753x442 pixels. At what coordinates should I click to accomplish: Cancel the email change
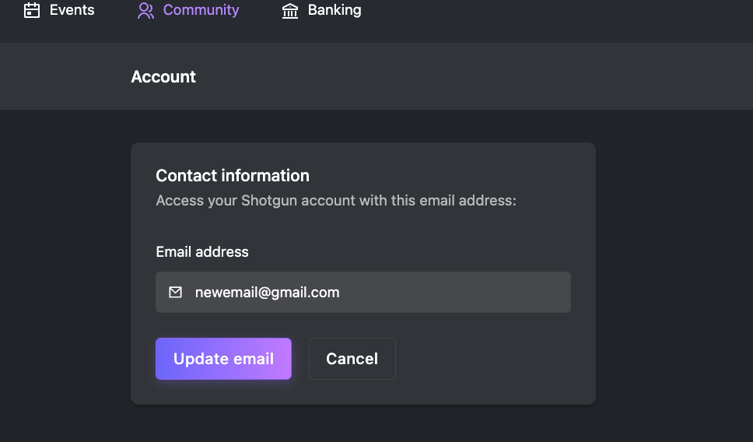(352, 359)
